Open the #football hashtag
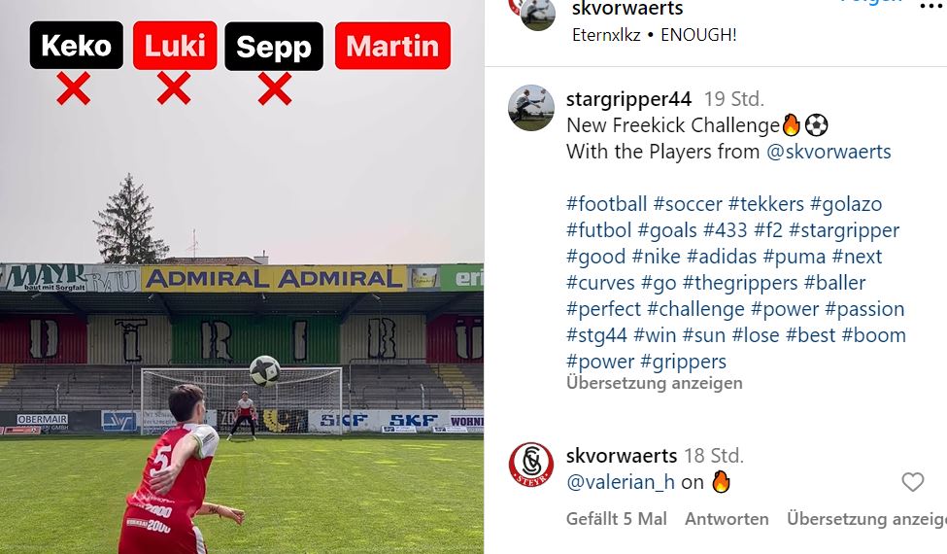 click(x=606, y=204)
